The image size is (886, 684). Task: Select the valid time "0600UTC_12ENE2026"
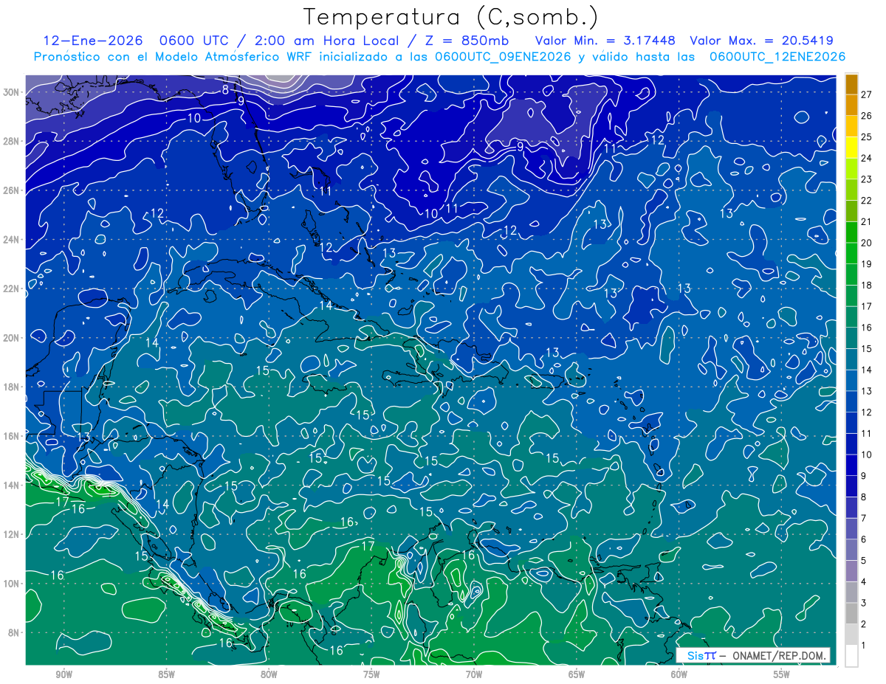tap(777, 57)
